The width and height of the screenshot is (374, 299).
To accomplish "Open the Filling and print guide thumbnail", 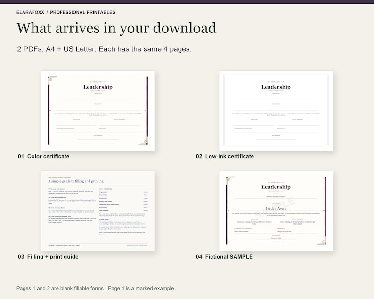I will click(x=98, y=210).
